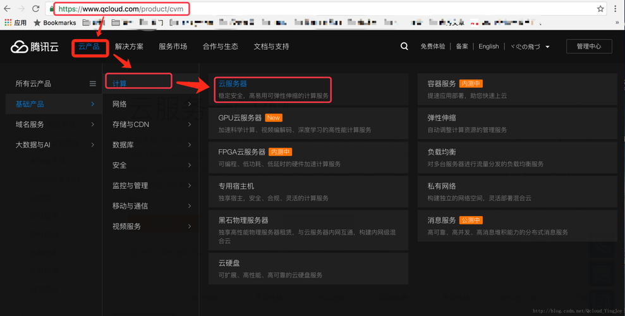
Task: Expand 基础产品 category chevron
Action: (93, 104)
